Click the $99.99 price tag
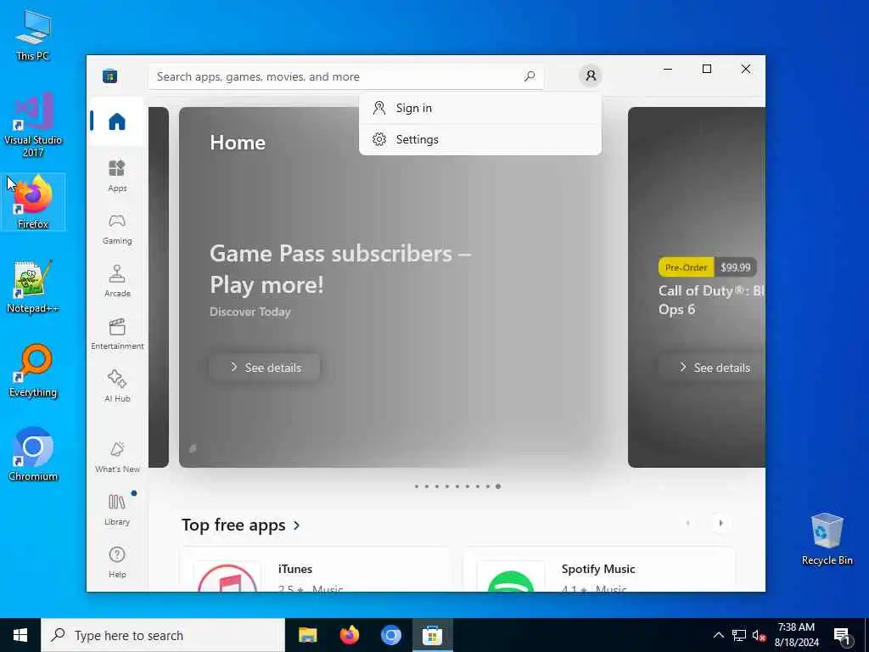This screenshot has width=869, height=652. 736,267
